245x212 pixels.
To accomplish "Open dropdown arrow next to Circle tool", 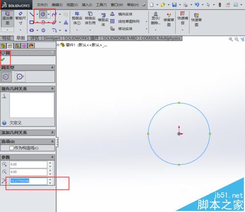I will (49, 14).
